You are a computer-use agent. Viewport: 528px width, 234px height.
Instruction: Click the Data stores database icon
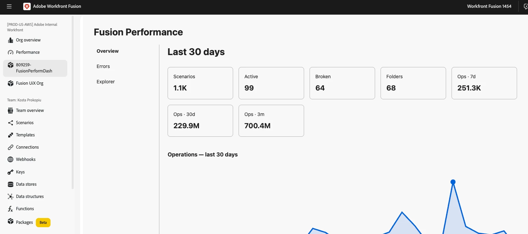point(10,184)
